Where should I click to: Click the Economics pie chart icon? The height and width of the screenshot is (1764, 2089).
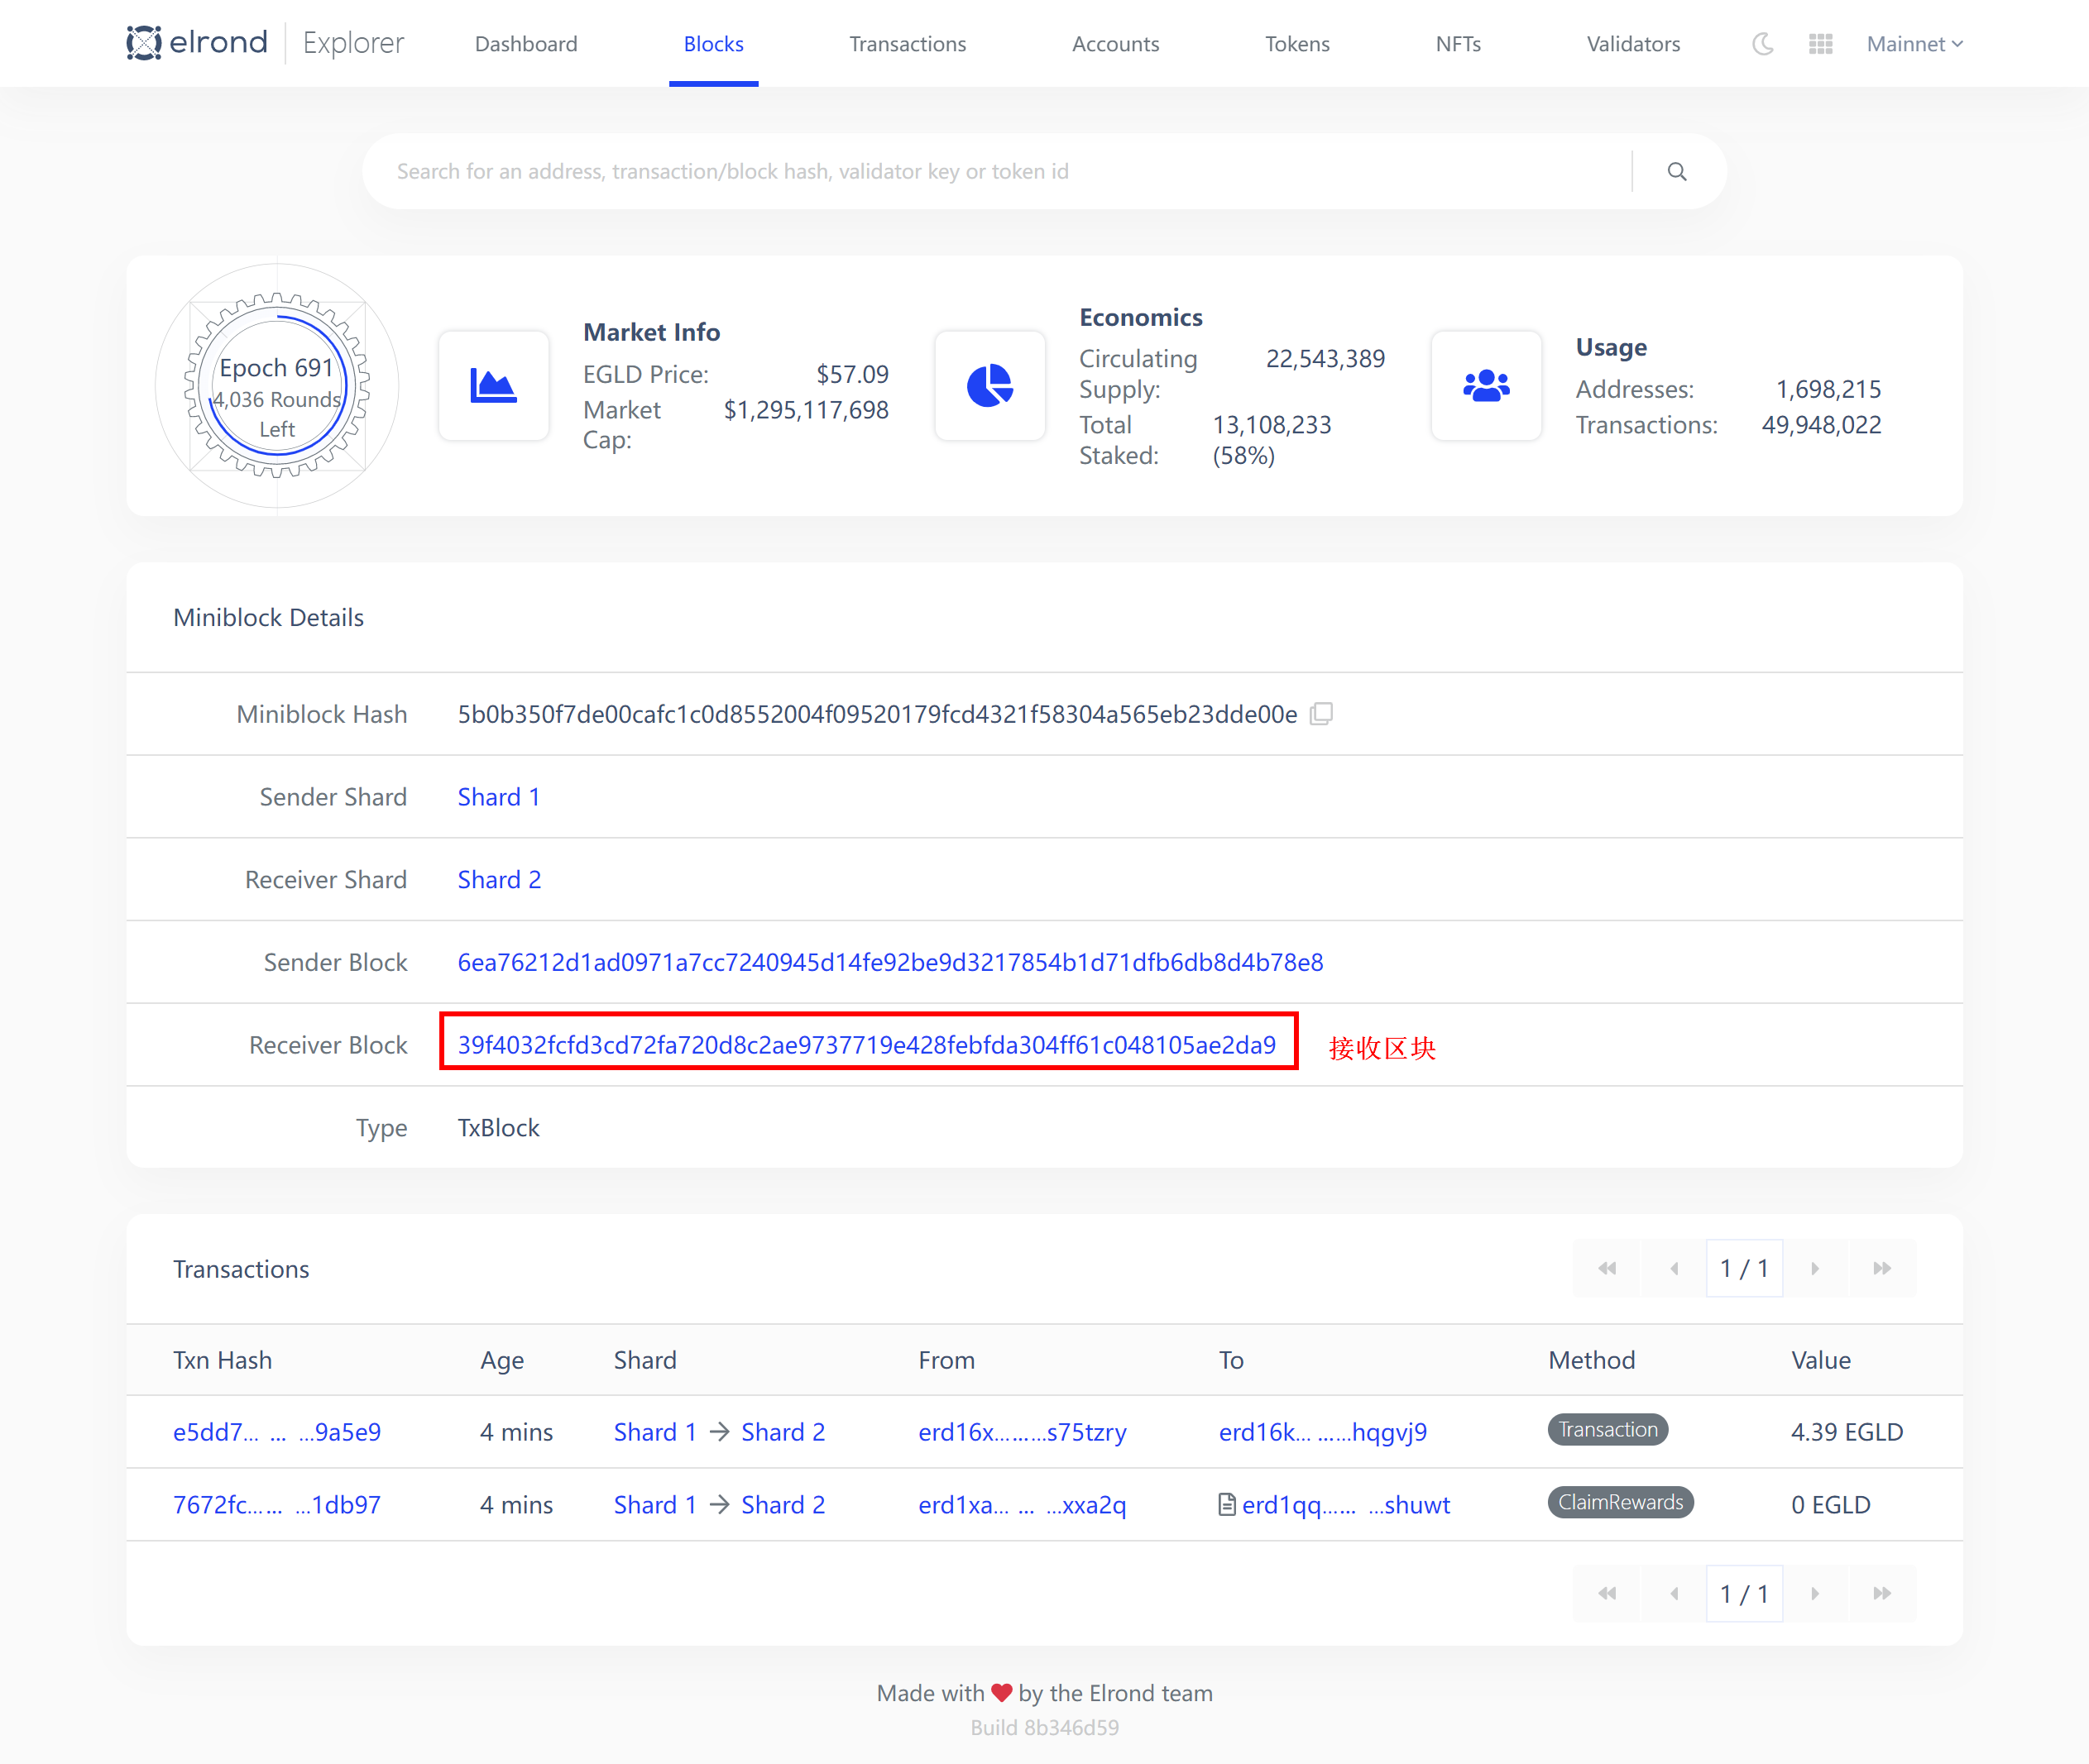[x=989, y=386]
